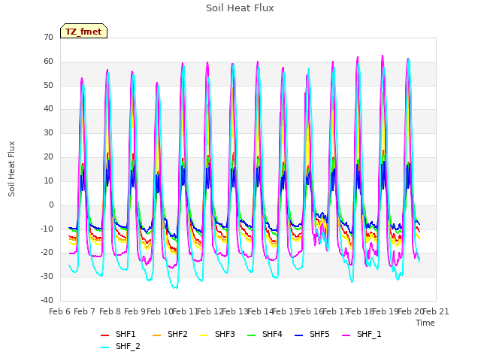Click the SHF1 legend entry
This screenshot has height=361, width=481.
118,334
